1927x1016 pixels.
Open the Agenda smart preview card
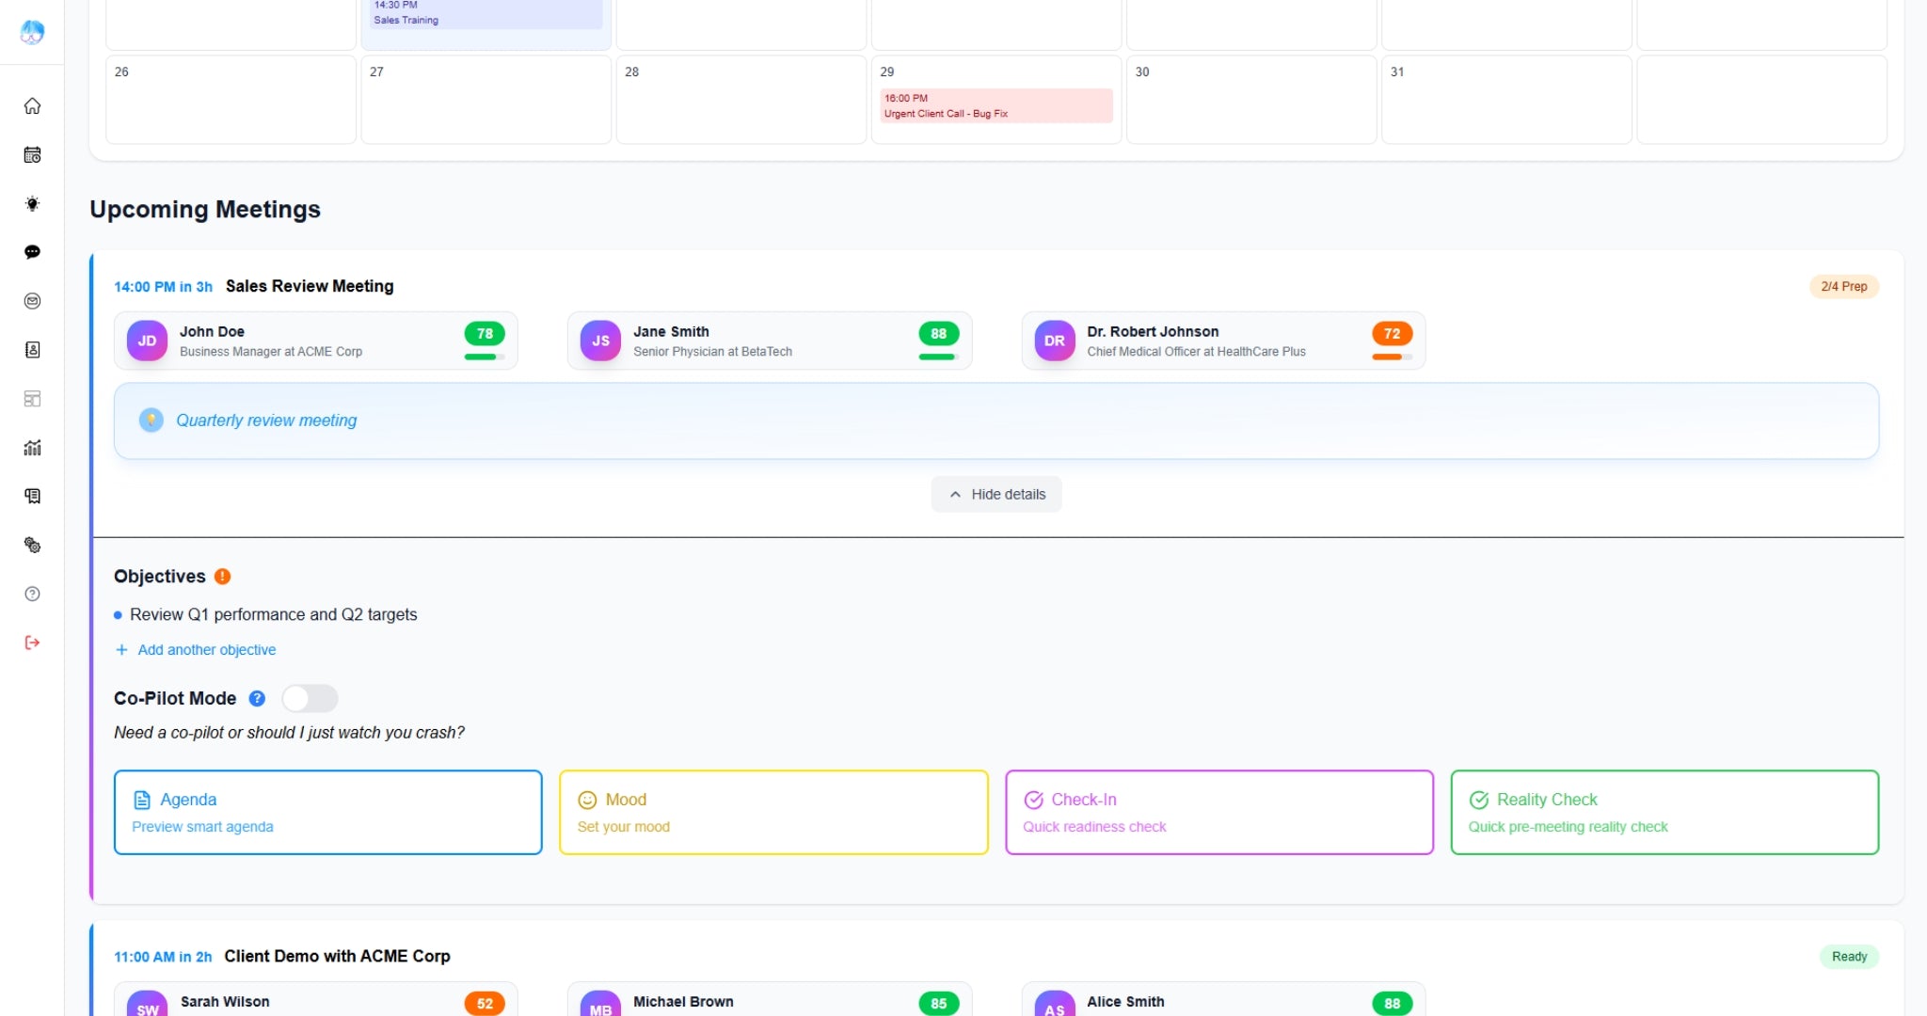pos(327,812)
